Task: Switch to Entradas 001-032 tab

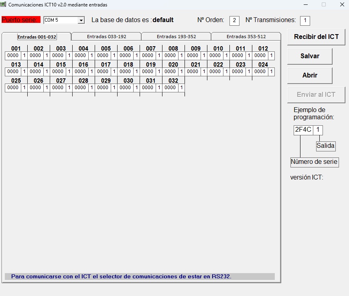Action: [37, 37]
